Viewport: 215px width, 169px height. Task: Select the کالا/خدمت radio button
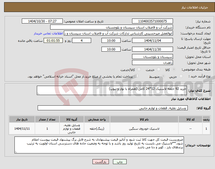click(139, 69)
